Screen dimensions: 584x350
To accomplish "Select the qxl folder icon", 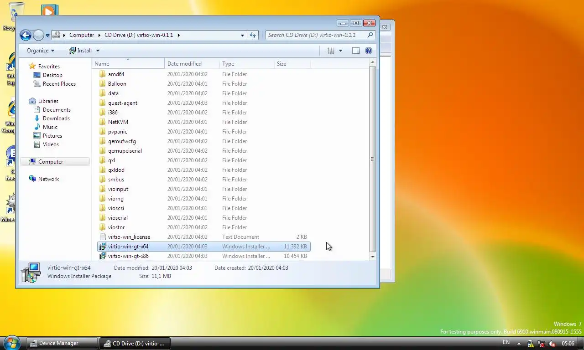I will pos(103,160).
